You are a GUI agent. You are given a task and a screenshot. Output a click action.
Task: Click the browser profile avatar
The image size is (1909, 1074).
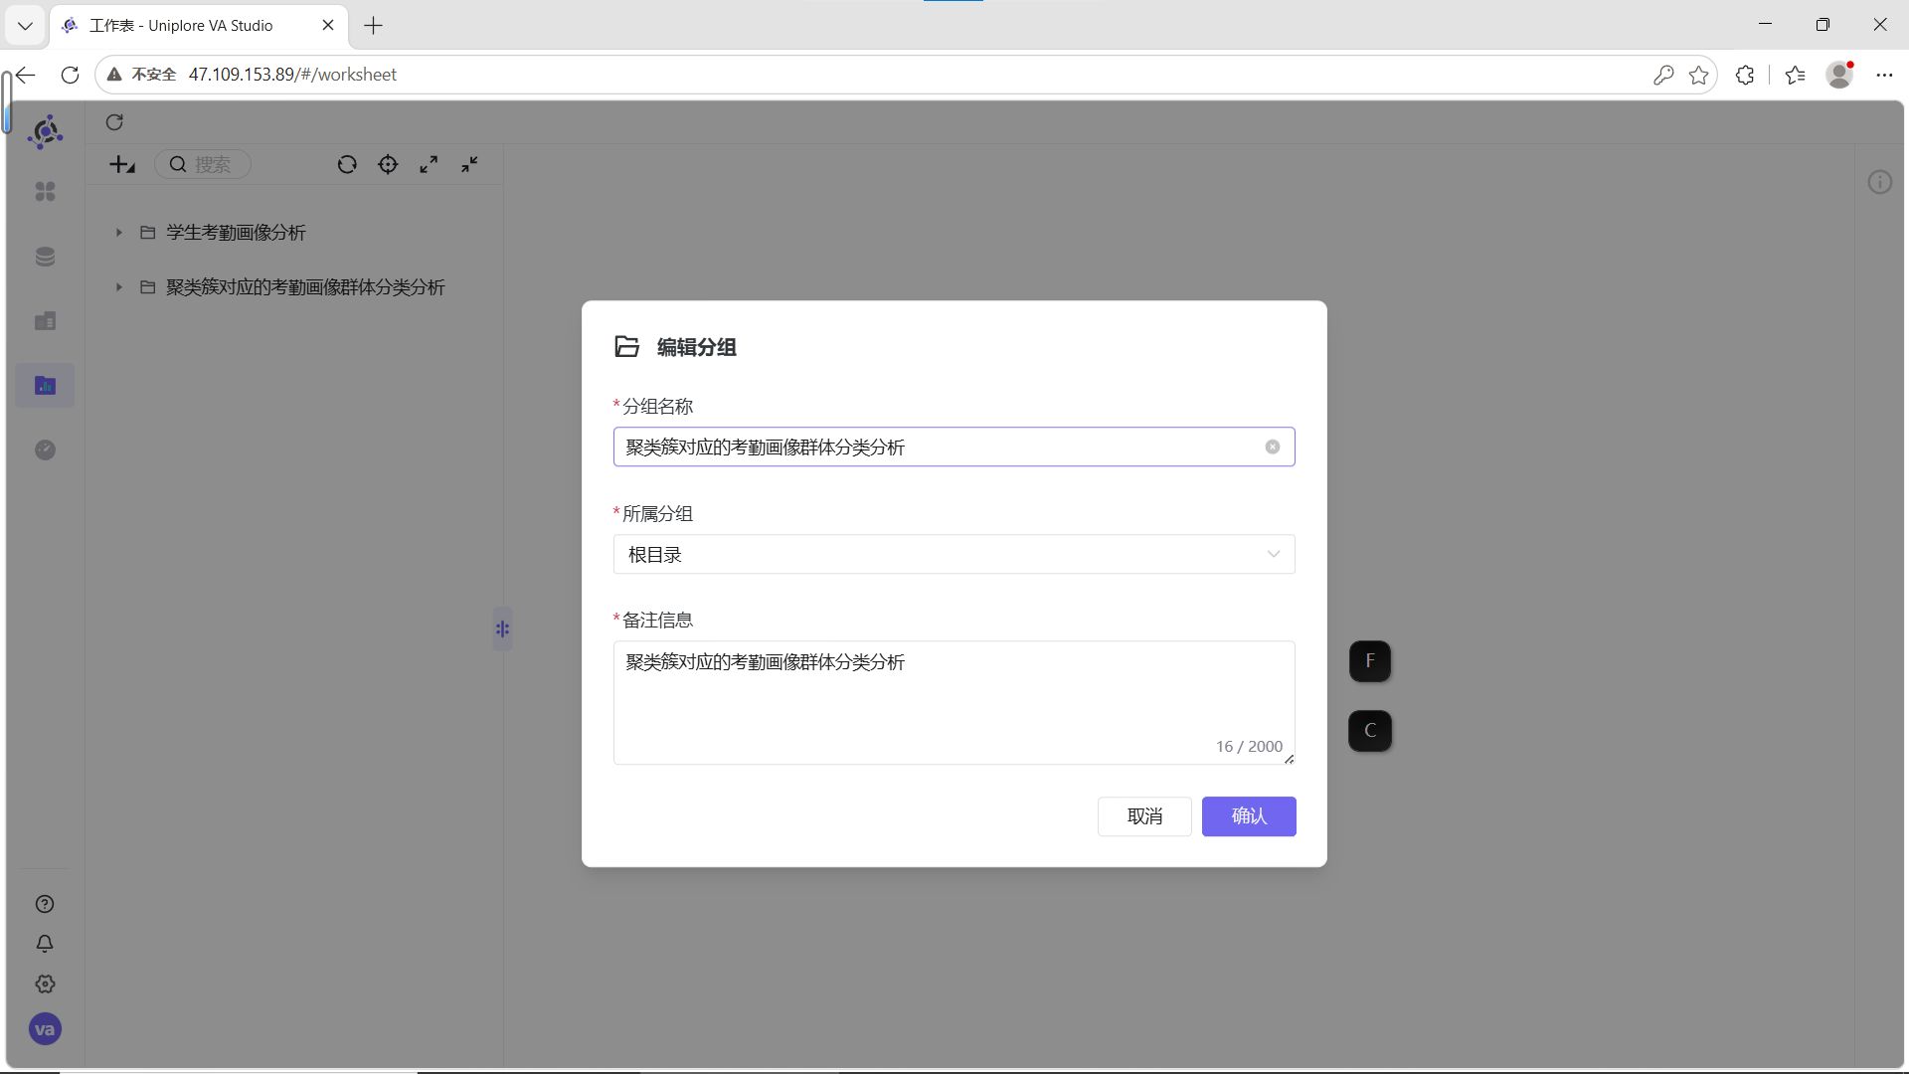click(x=1839, y=75)
